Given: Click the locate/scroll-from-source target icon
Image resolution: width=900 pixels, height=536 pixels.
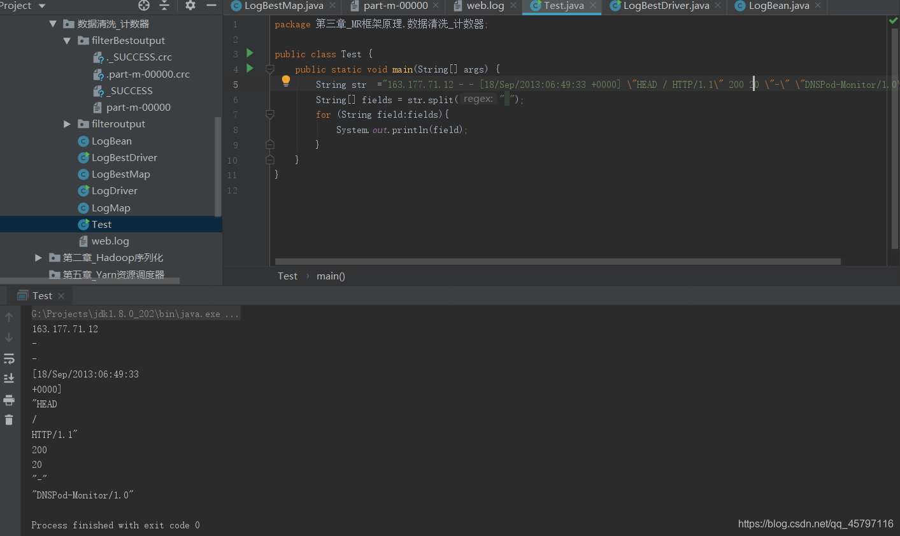Looking at the screenshot, I should (144, 6).
